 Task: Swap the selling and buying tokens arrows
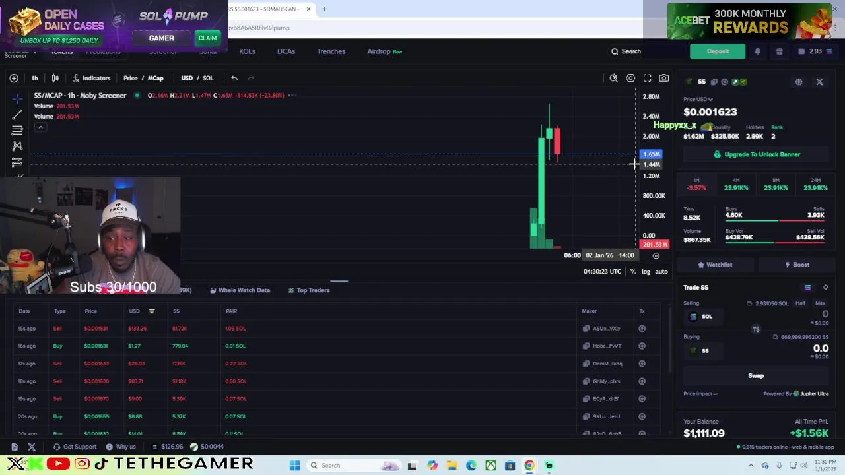756,329
